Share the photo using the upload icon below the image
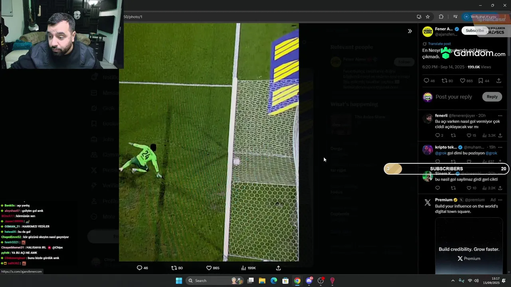Screen dimensions: 511x287 (x=279, y=268)
